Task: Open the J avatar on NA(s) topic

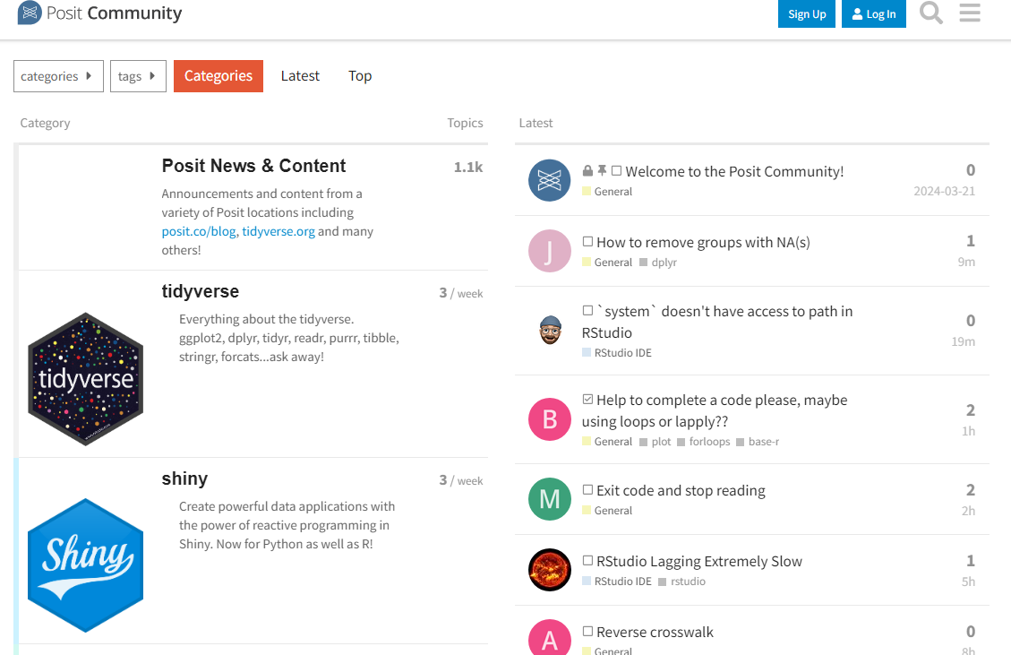Action: pyautogui.click(x=549, y=250)
